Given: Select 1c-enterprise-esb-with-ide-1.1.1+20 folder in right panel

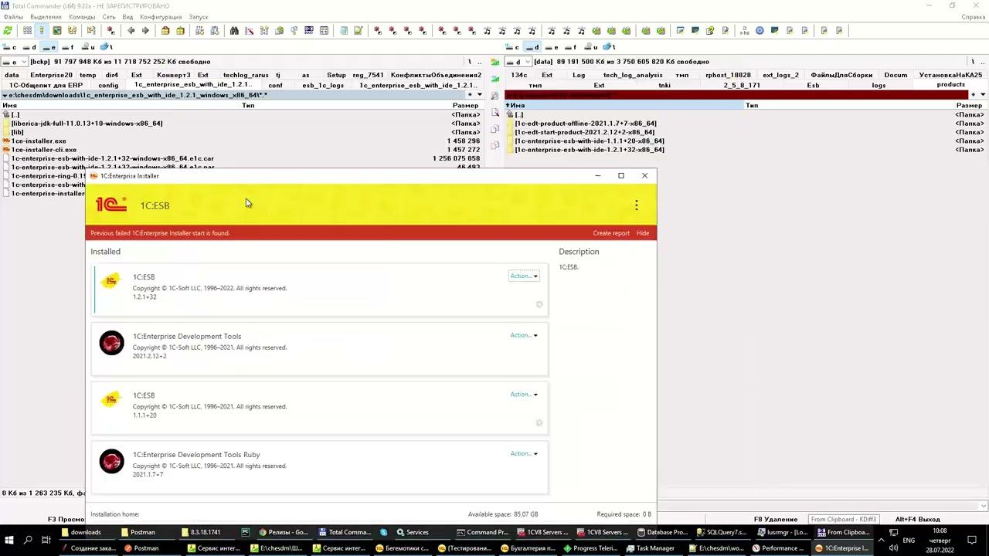Looking at the screenshot, I should pos(590,141).
